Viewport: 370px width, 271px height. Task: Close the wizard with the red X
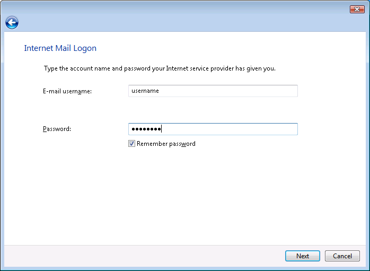357,9
